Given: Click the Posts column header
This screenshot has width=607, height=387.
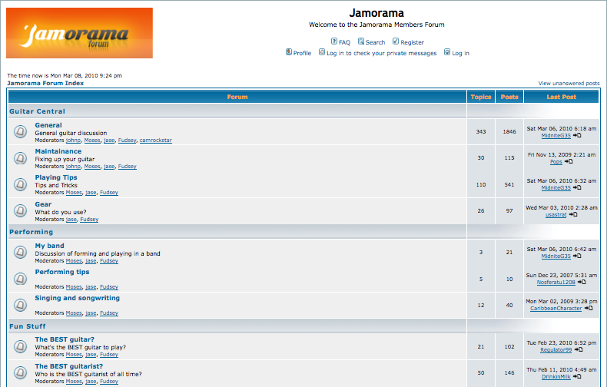Looking at the screenshot, I should (509, 97).
